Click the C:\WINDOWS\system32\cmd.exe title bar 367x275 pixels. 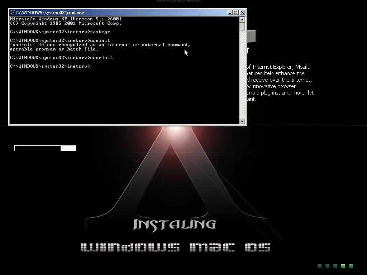[x=128, y=13]
